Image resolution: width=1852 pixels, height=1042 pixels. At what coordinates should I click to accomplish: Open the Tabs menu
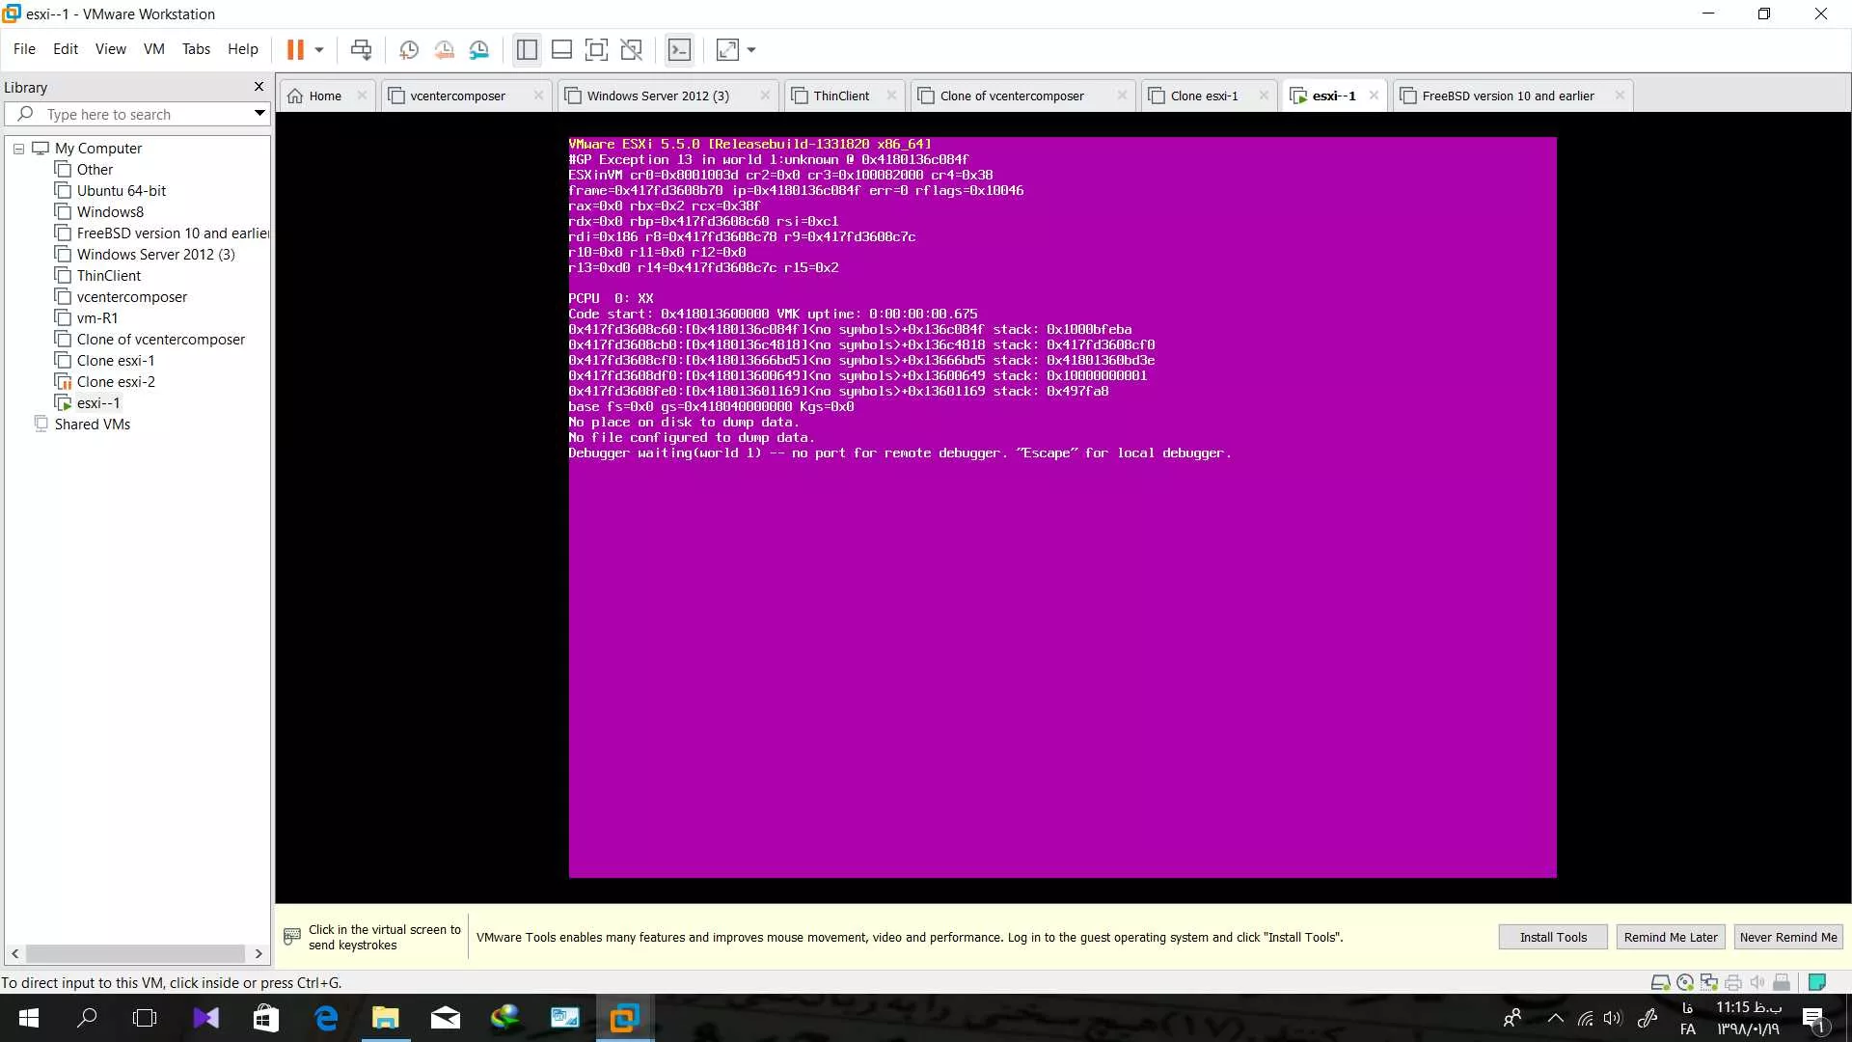[x=196, y=48]
